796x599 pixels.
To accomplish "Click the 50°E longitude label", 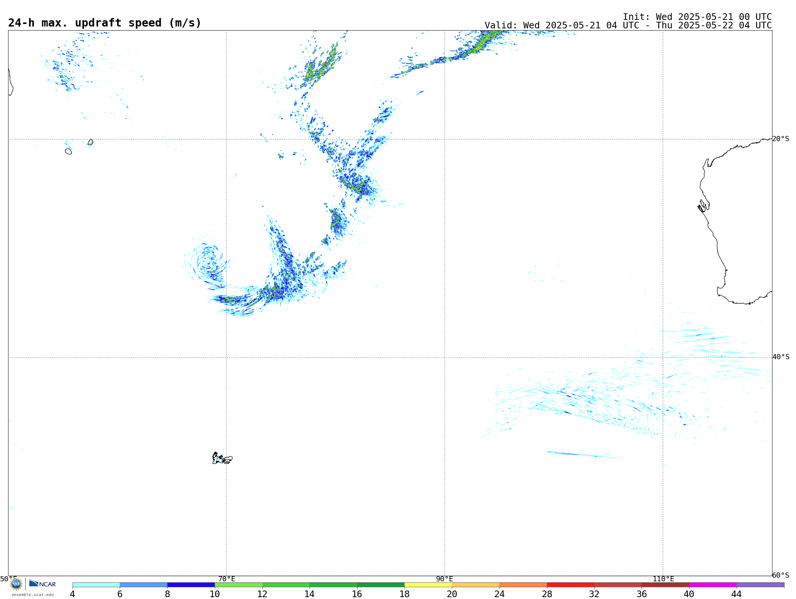I will (8, 579).
